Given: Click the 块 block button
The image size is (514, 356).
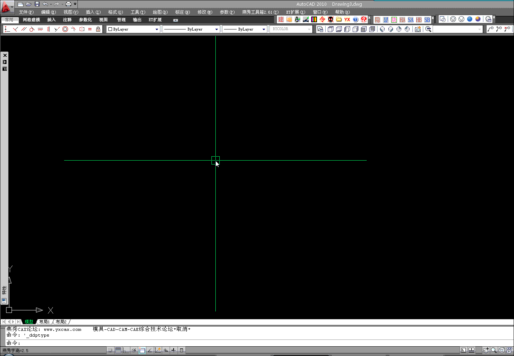Looking at the screenshot, I should click(394, 20).
